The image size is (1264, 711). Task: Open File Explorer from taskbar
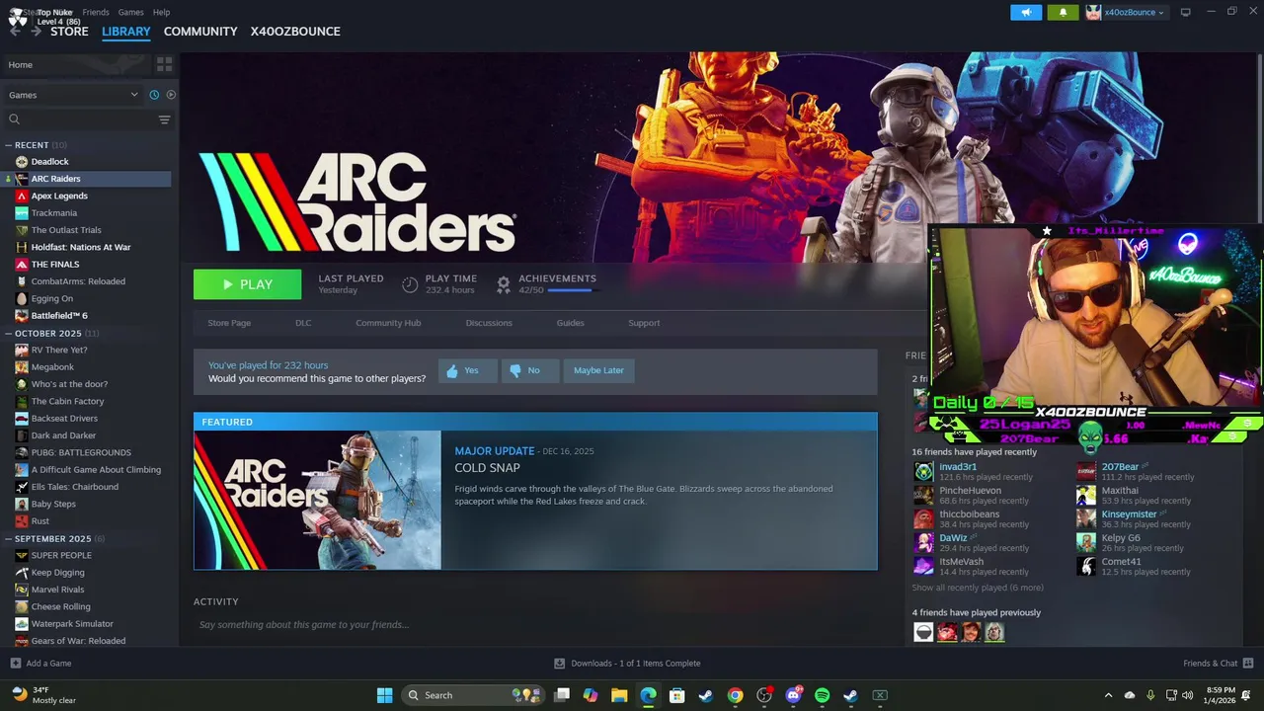point(619,695)
